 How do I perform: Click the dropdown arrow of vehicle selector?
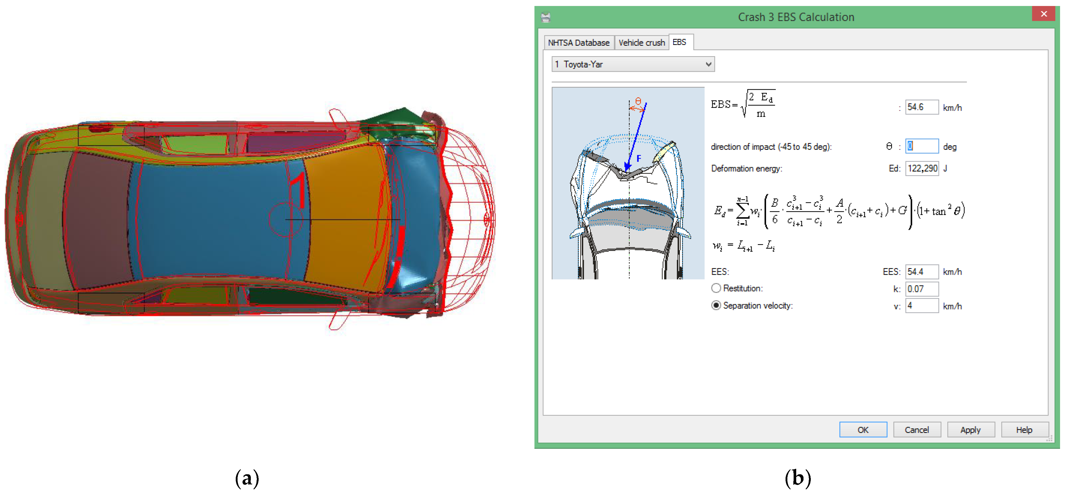[708, 64]
